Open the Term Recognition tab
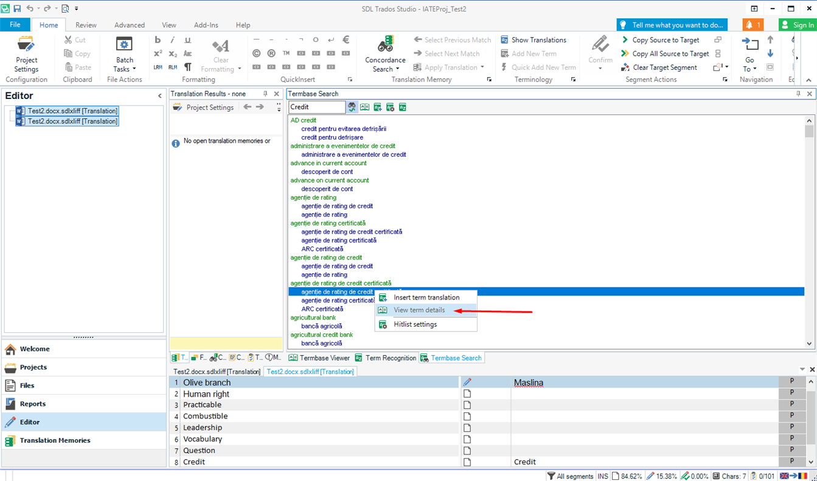Screen dimensions: 817x481 click(x=386, y=358)
